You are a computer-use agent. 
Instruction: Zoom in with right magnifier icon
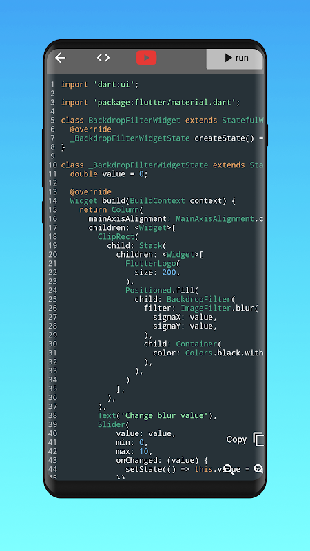click(x=258, y=469)
